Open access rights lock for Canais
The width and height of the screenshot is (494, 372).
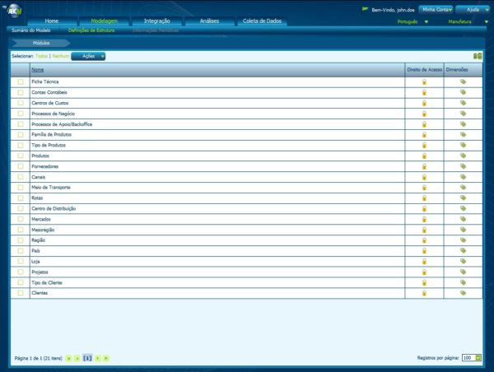coord(425,177)
